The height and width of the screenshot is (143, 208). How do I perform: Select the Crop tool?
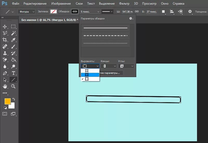(x=5, y=40)
